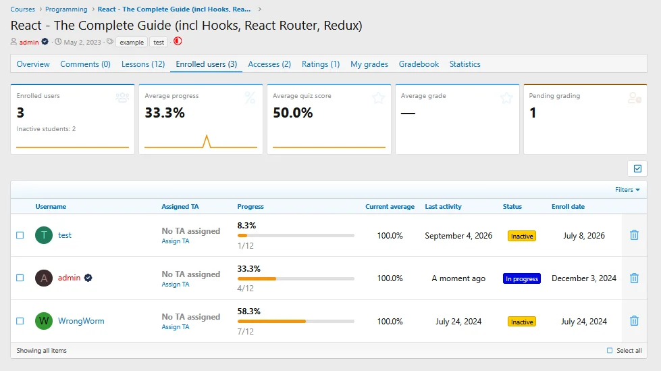
Task: Open the Overview tab
Action: (33, 64)
